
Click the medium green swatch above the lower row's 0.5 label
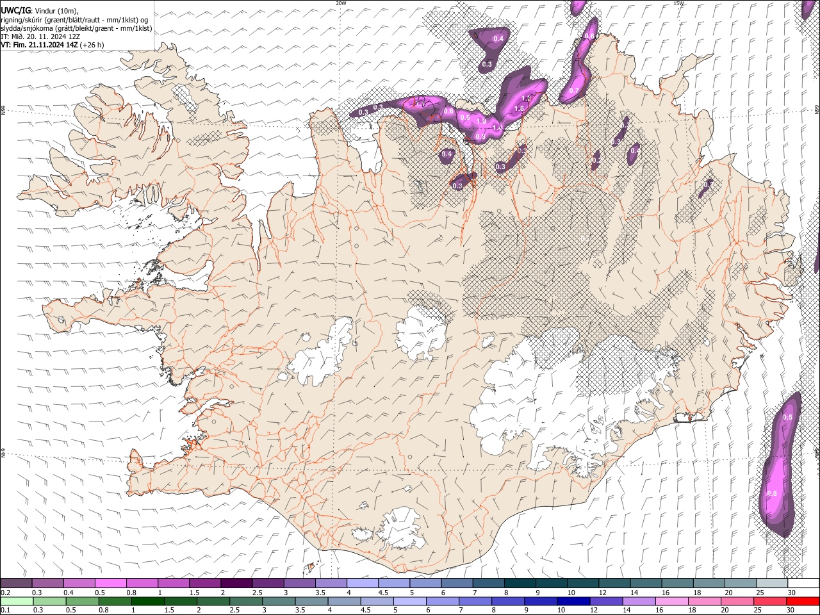coord(81,601)
